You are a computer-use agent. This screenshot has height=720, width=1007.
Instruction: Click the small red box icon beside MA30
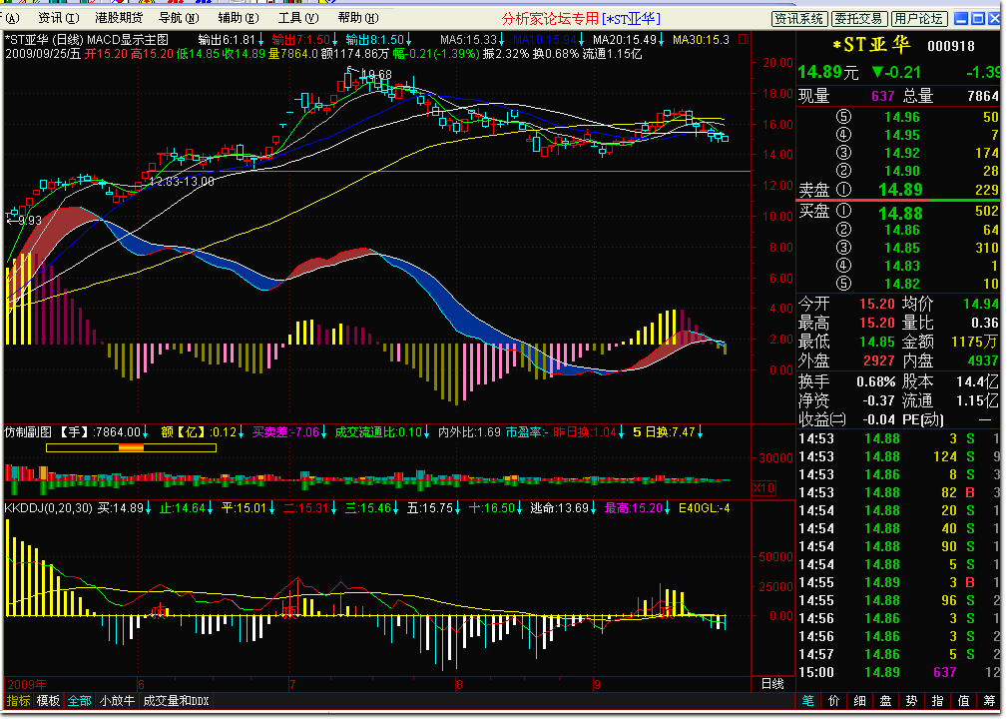[744, 40]
